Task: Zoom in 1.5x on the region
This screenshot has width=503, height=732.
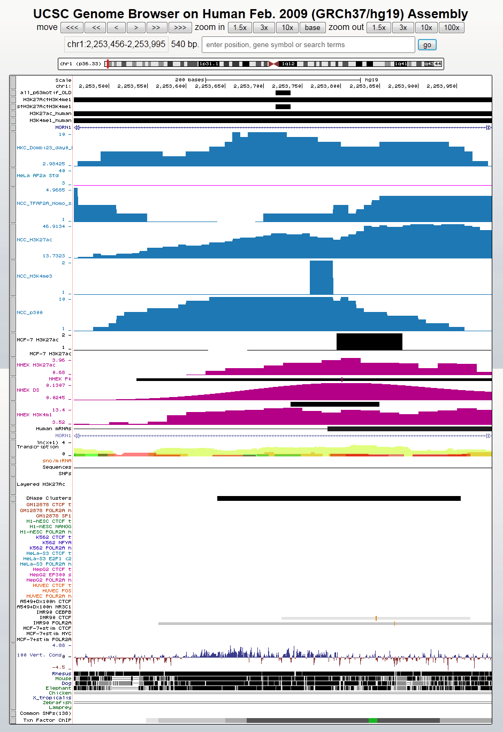Action: pos(240,28)
